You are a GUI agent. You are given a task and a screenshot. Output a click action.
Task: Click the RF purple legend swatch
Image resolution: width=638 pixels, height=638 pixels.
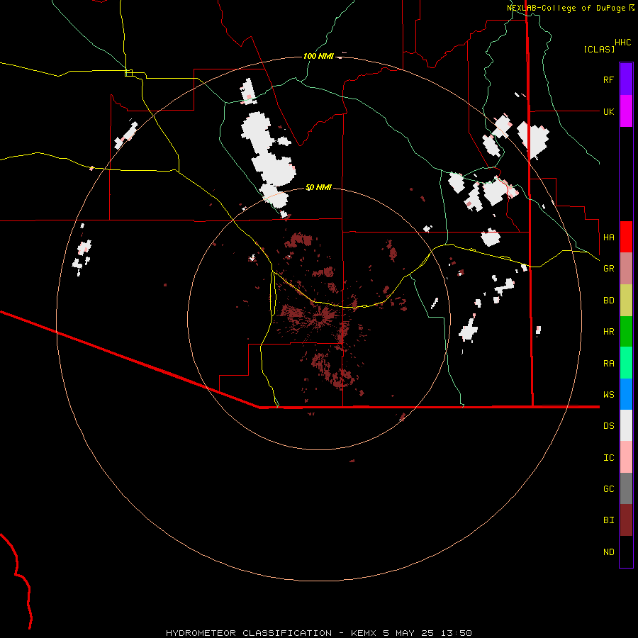(626, 79)
